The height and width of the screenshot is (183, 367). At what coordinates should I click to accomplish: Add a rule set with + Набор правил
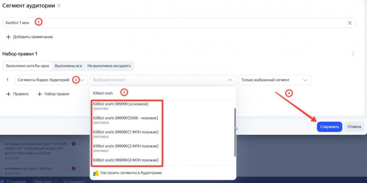point(53,94)
